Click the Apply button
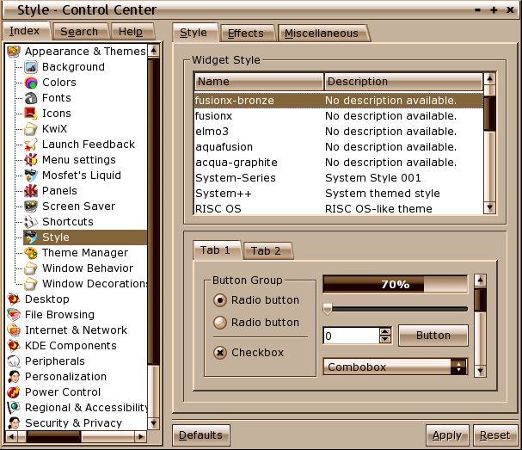This screenshot has width=522, height=450. point(447,435)
